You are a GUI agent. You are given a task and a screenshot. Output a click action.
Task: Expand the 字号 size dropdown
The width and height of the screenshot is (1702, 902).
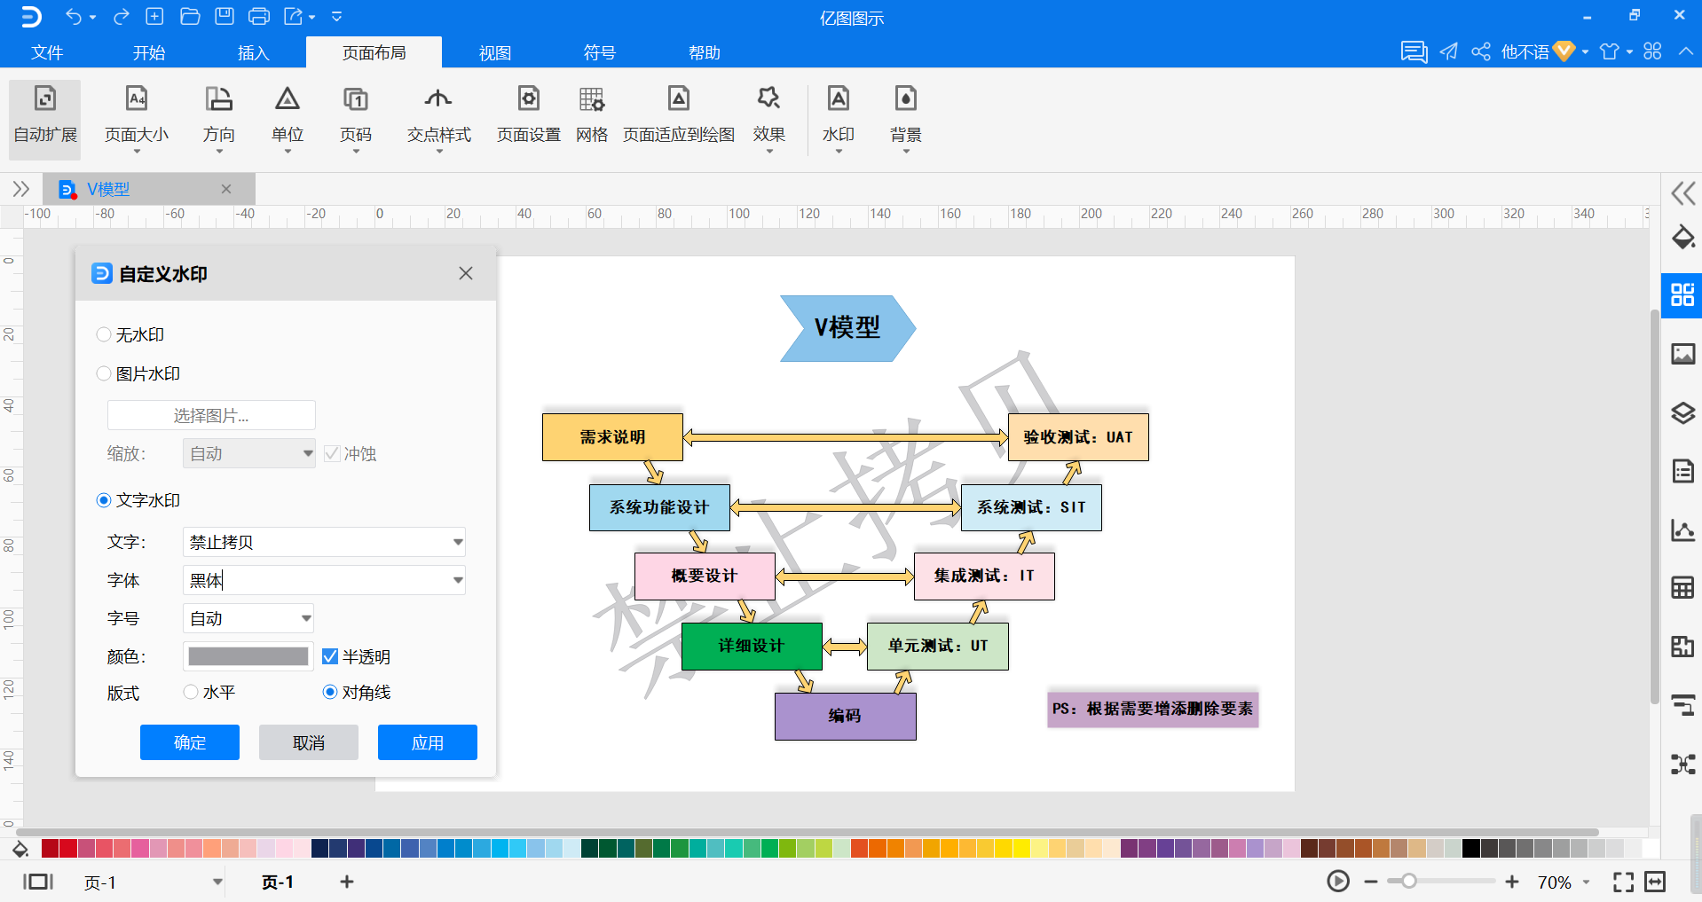[x=305, y=618]
